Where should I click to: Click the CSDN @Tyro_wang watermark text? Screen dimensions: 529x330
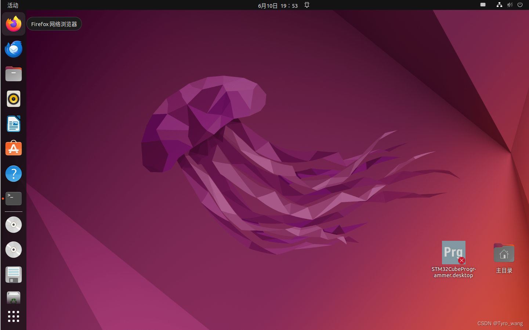500,323
